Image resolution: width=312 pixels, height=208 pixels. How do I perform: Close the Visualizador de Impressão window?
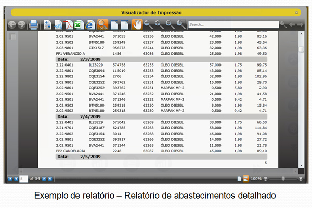pos(296,11)
